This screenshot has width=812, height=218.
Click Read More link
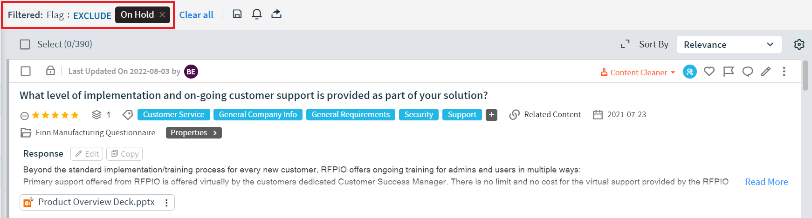[x=766, y=182]
